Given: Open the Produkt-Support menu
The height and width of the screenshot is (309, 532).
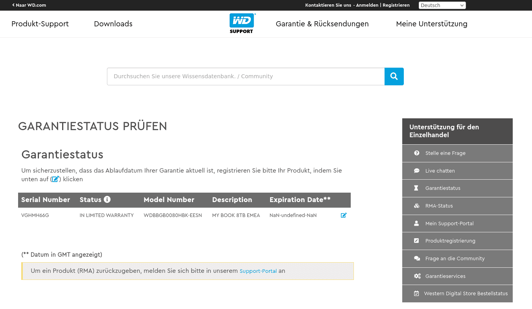Looking at the screenshot, I should pos(40,24).
